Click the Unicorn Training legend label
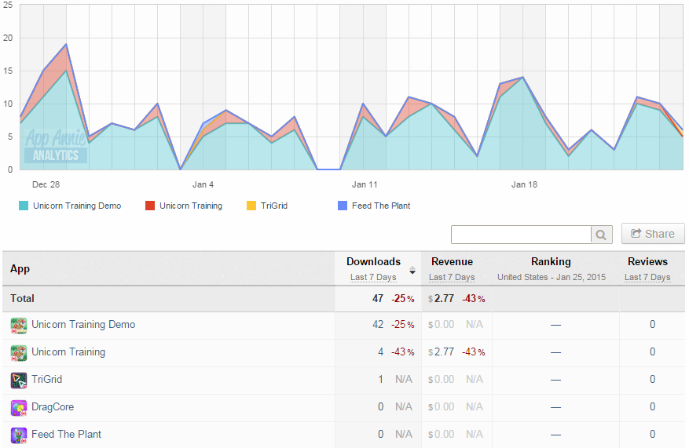 coord(191,206)
